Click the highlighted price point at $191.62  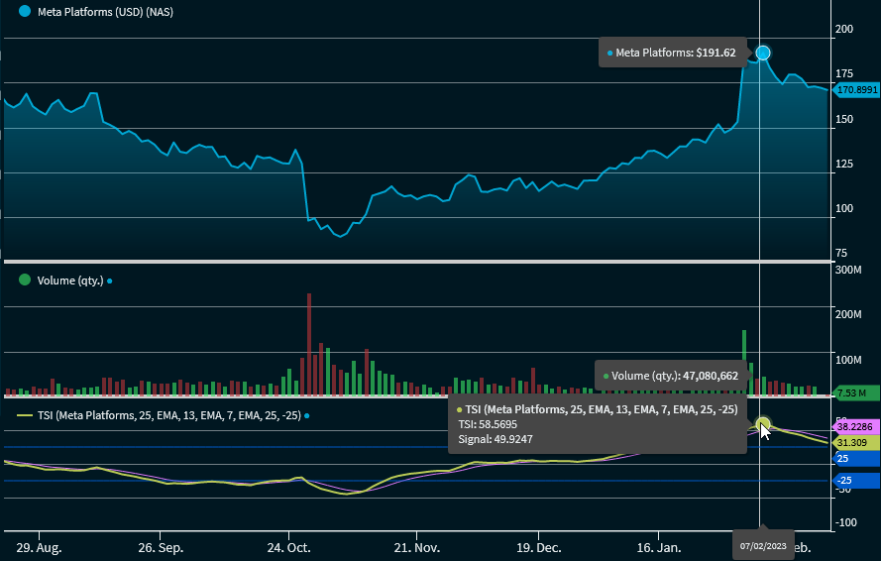point(762,53)
